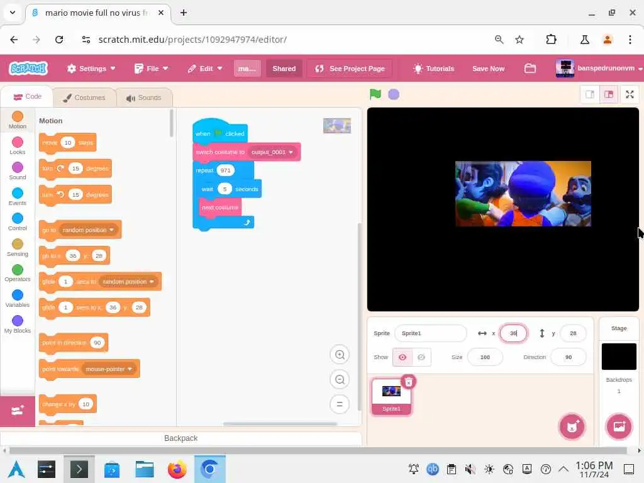Click the sprite x position field

coord(513,333)
